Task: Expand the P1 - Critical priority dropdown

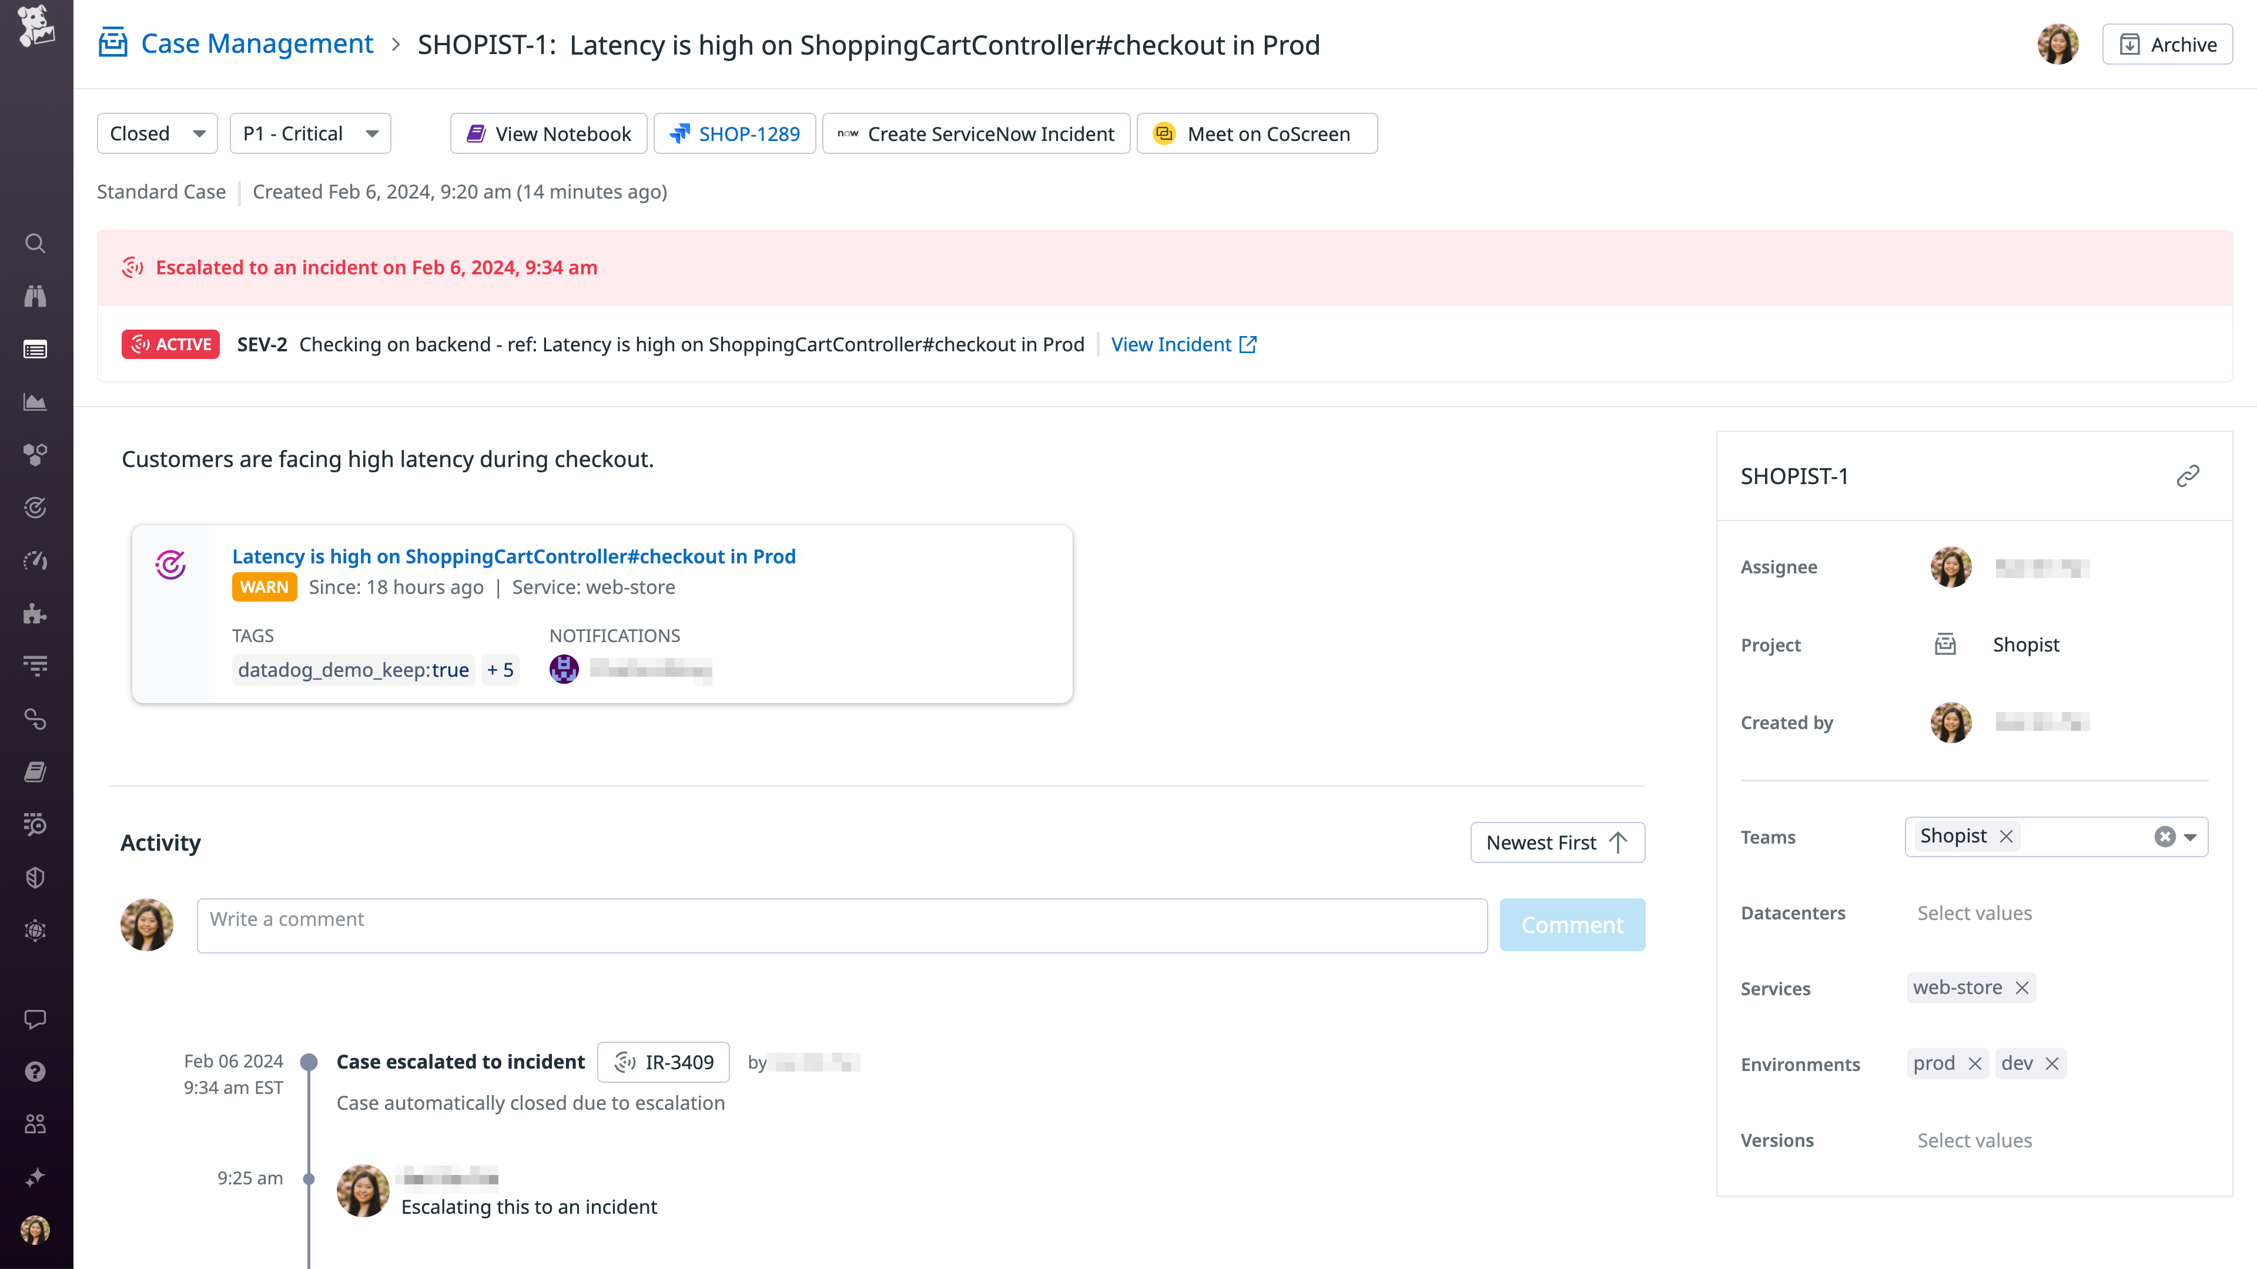Action: click(310, 134)
